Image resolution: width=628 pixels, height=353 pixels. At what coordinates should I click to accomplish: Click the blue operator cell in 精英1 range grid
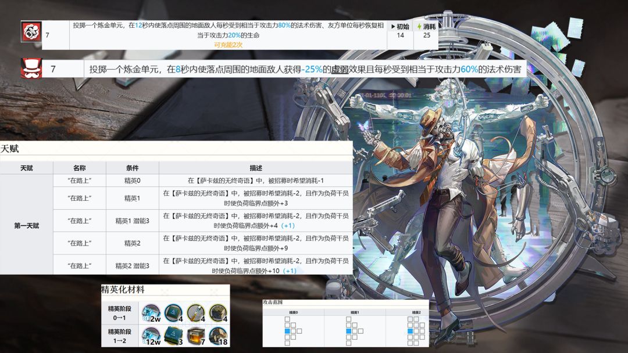(x=348, y=331)
